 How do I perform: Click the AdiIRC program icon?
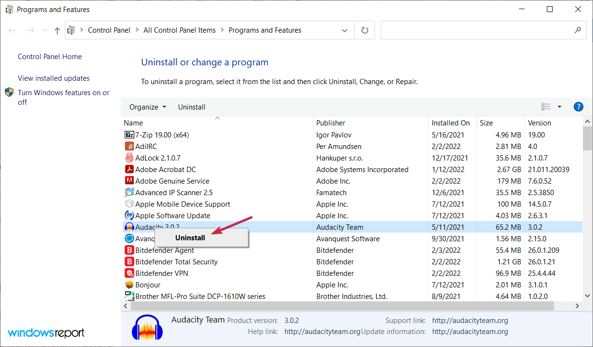[129, 147]
